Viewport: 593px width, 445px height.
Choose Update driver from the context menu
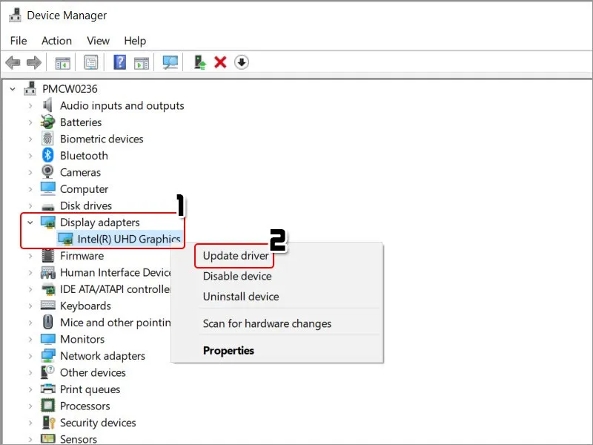click(x=236, y=256)
